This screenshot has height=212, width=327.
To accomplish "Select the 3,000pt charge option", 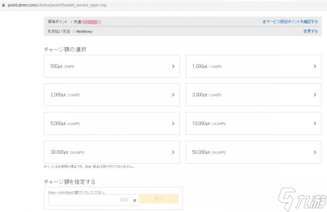I will [x=253, y=95].
